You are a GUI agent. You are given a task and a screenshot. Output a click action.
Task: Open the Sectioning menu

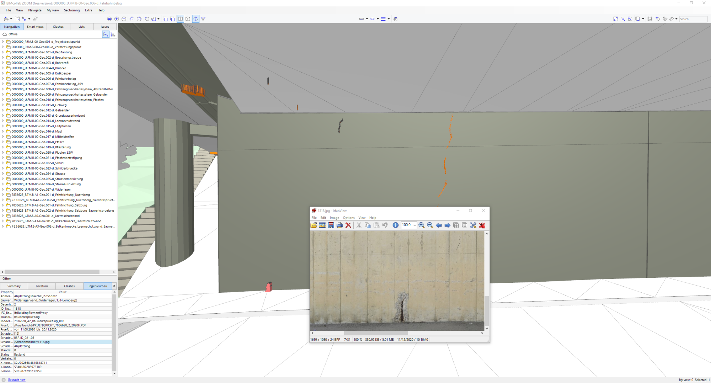[x=72, y=10]
